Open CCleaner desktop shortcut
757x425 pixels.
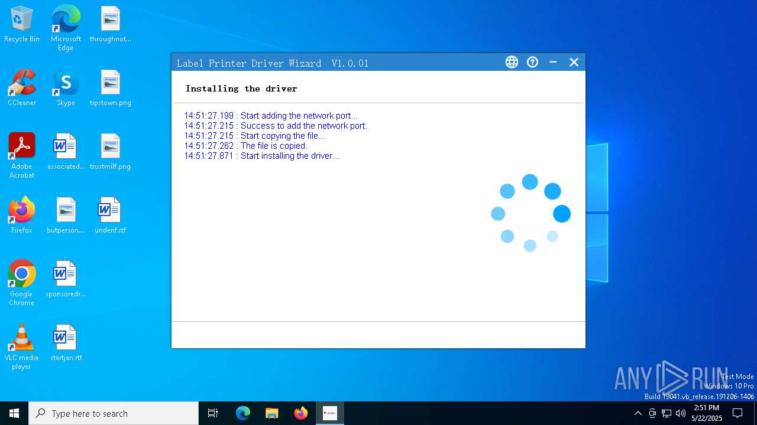[22, 89]
